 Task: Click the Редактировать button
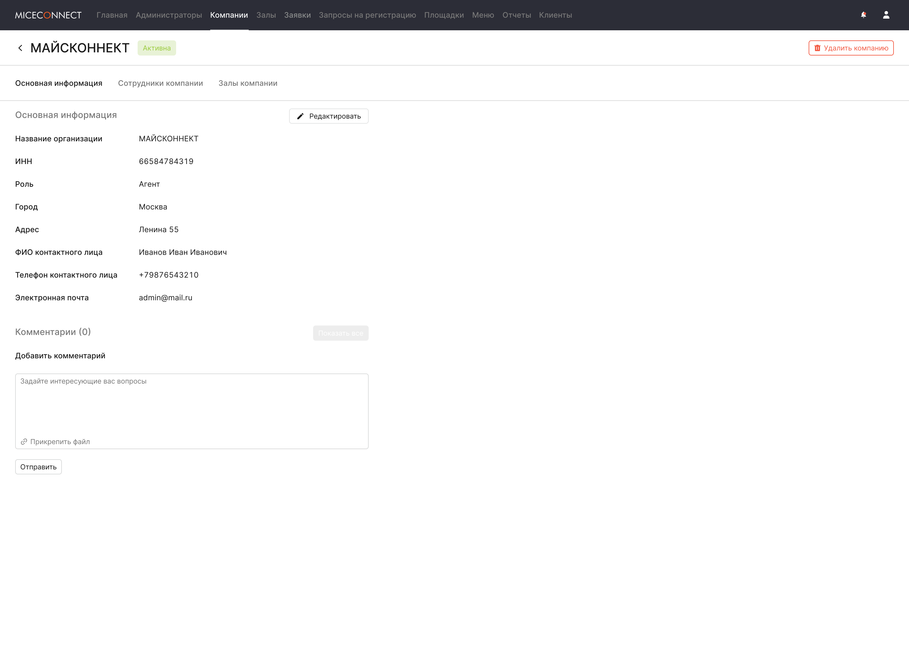pyautogui.click(x=329, y=116)
